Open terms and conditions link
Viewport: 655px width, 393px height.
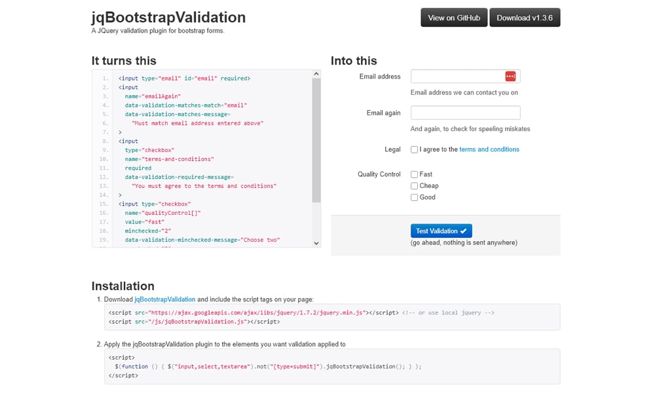pos(489,149)
